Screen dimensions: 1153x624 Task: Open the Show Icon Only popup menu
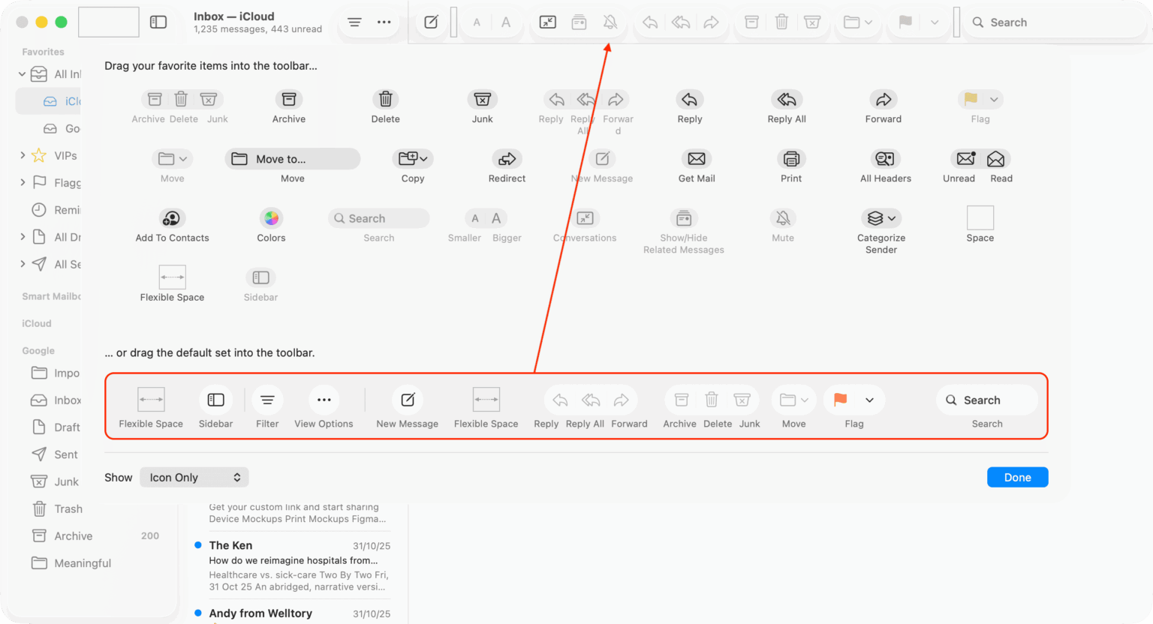pos(194,478)
